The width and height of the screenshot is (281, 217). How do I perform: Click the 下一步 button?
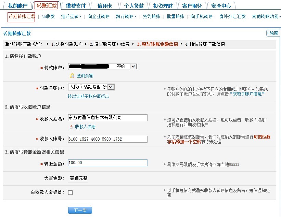tap(80, 210)
